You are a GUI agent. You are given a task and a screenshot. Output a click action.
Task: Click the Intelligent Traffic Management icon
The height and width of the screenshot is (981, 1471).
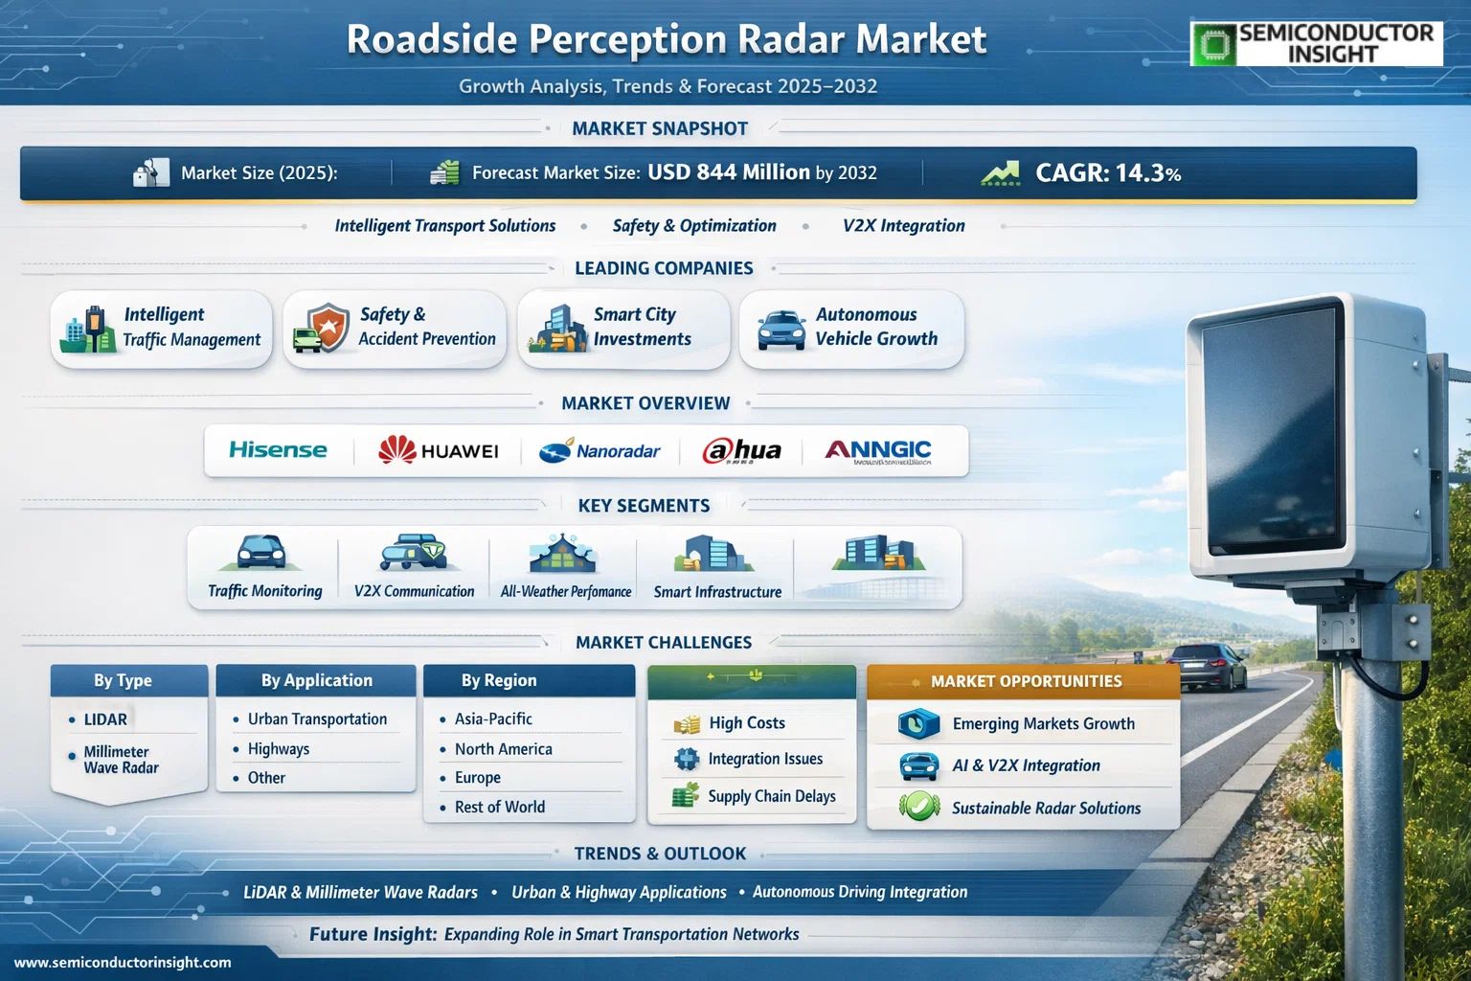[x=87, y=330]
